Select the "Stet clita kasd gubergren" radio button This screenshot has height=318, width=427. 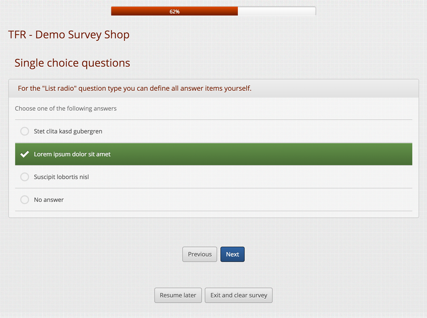25,131
